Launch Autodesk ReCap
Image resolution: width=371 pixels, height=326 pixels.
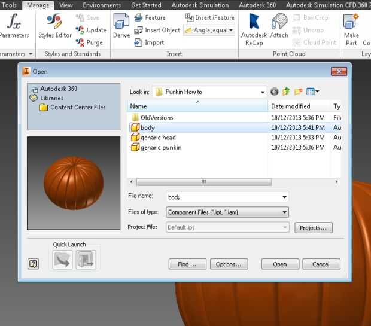254,29
